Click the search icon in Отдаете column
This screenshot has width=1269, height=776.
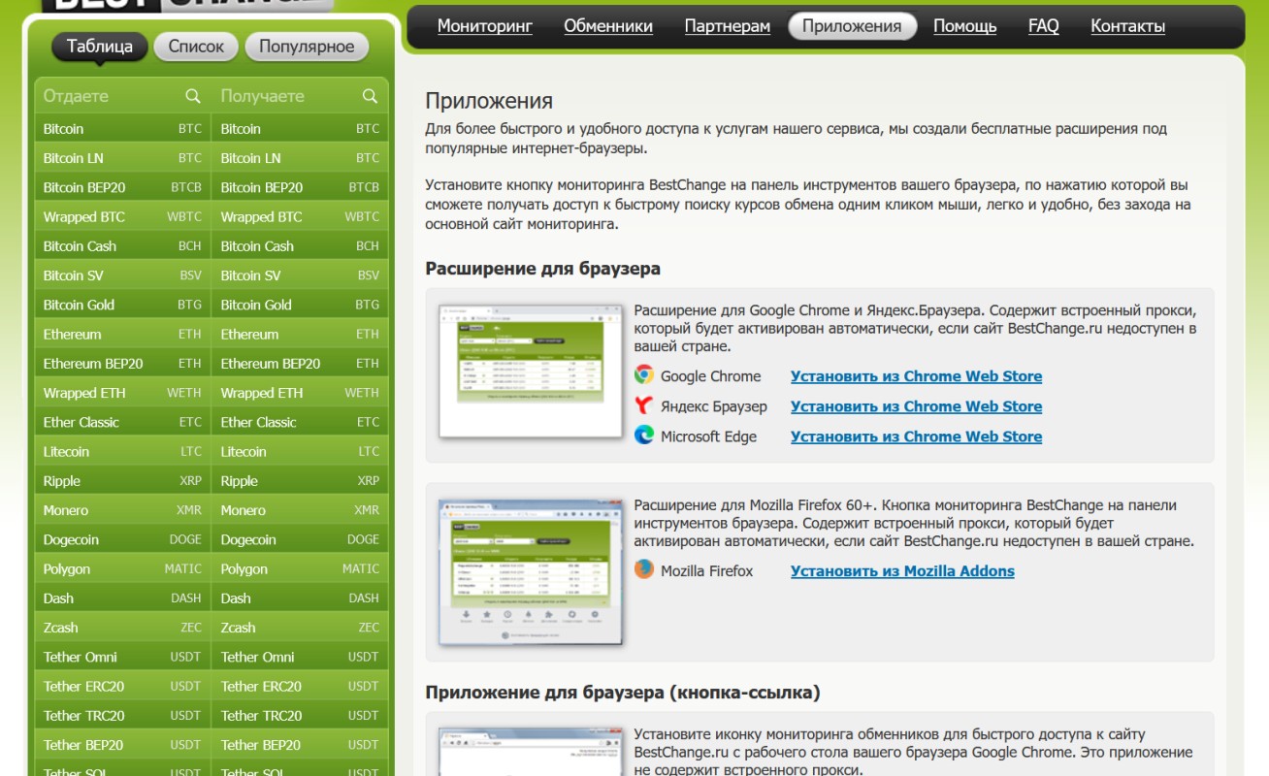click(193, 96)
